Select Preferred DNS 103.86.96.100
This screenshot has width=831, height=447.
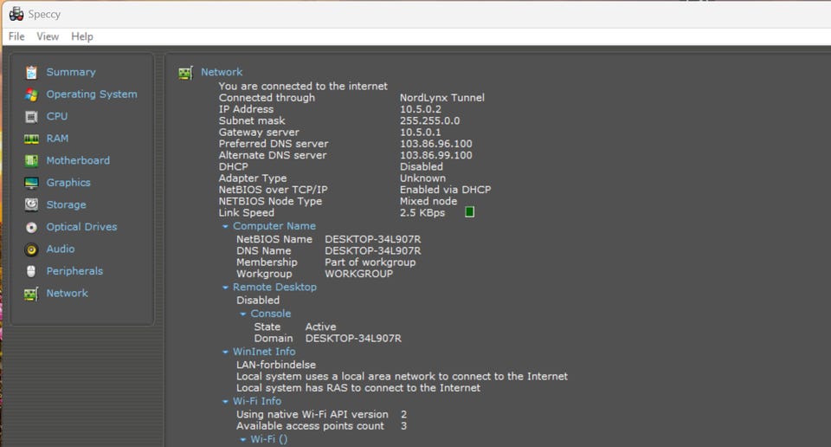click(435, 144)
